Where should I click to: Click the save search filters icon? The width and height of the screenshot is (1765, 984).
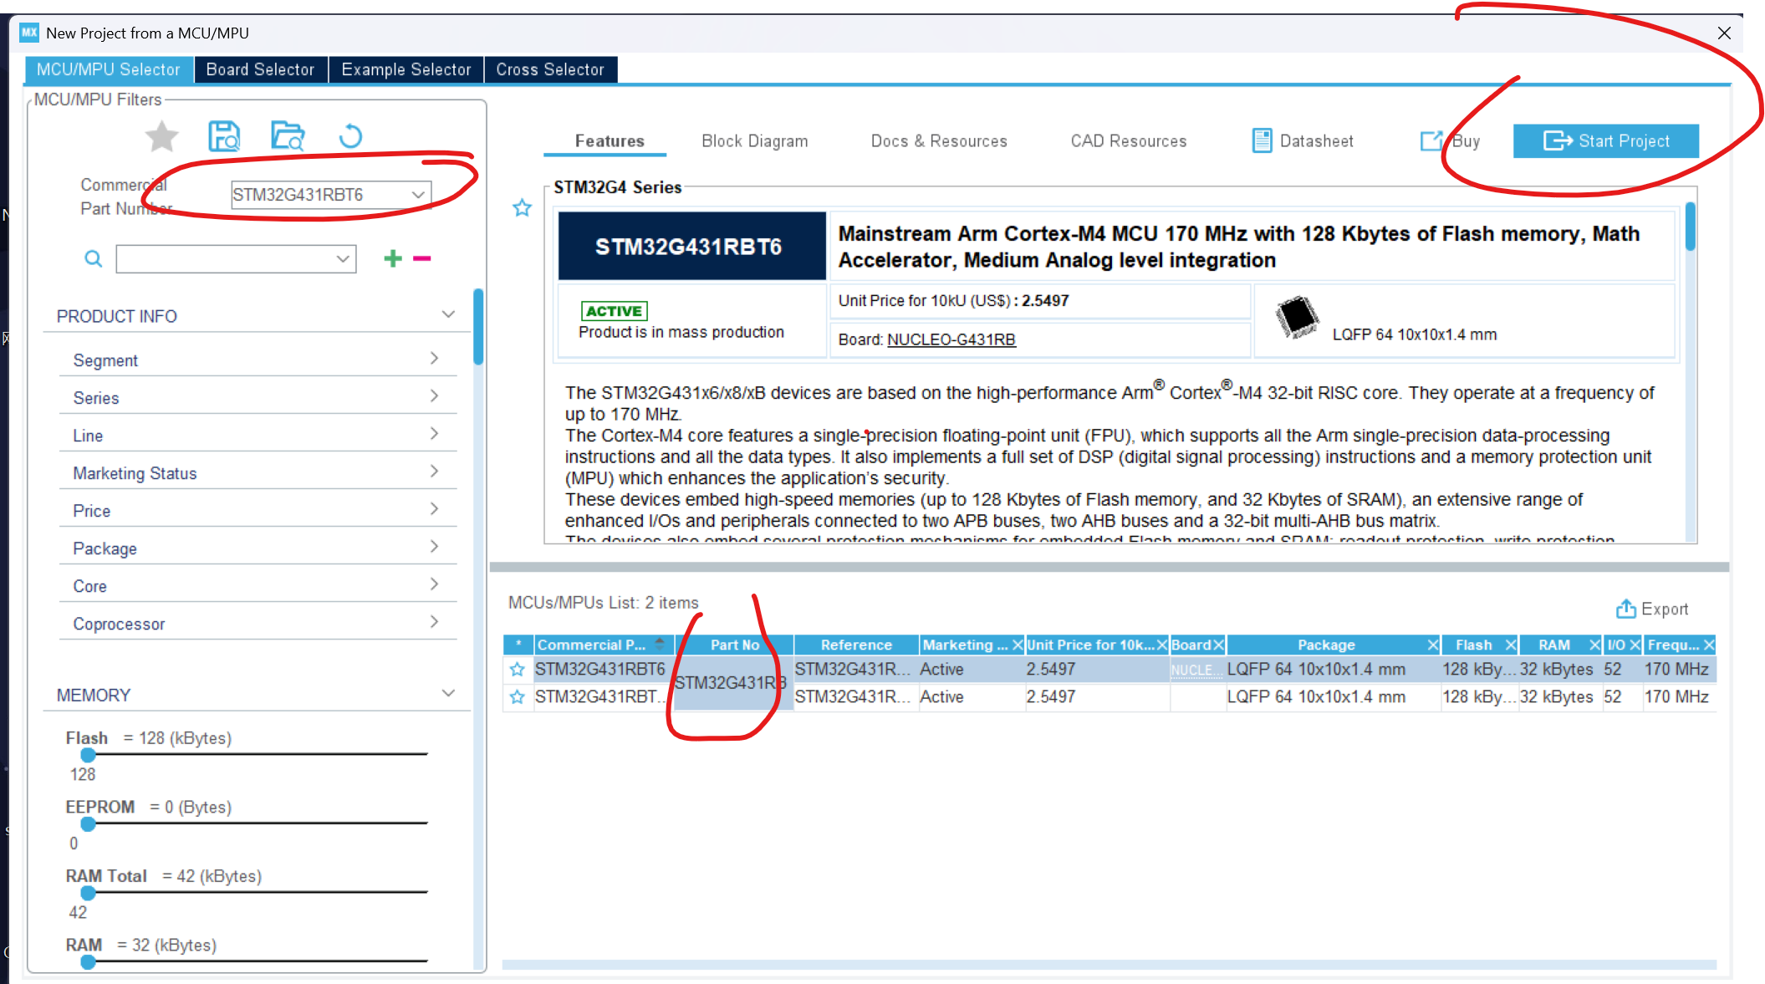pyautogui.click(x=224, y=136)
